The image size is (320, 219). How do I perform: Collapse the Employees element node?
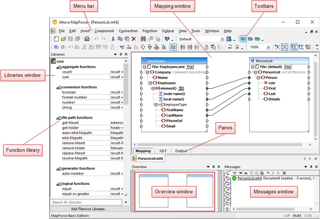(150, 83)
